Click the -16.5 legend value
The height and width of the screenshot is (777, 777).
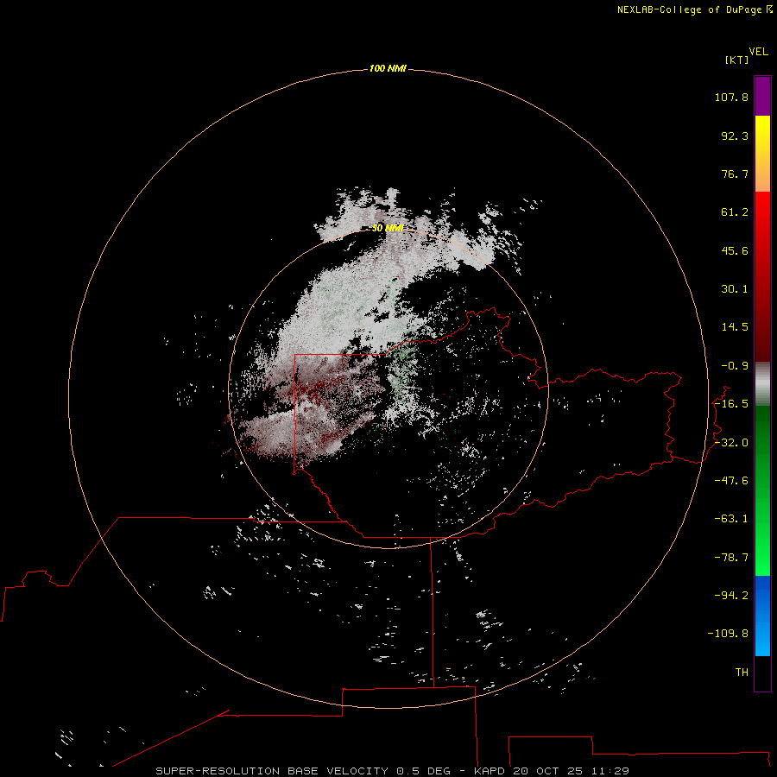pos(731,404)
